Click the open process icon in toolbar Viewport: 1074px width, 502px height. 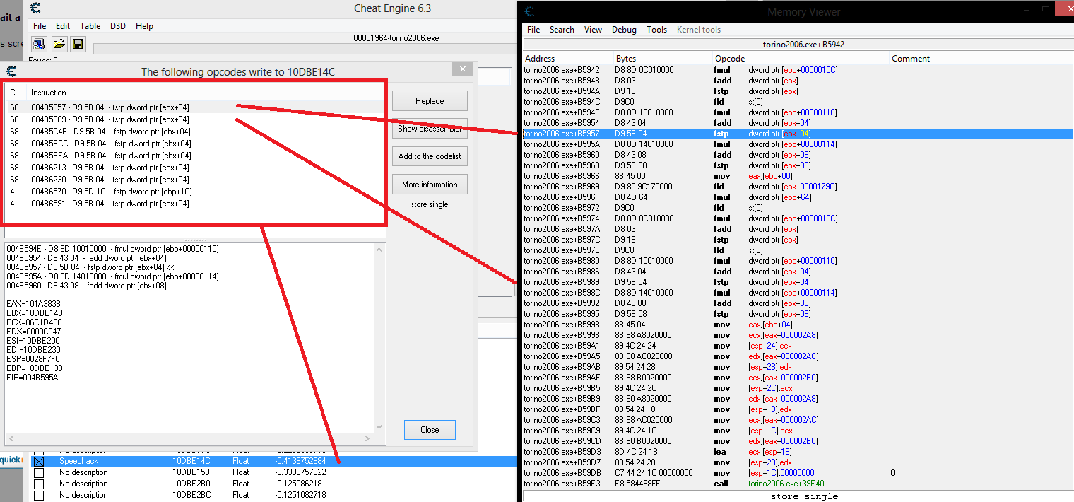coord(39,45)
